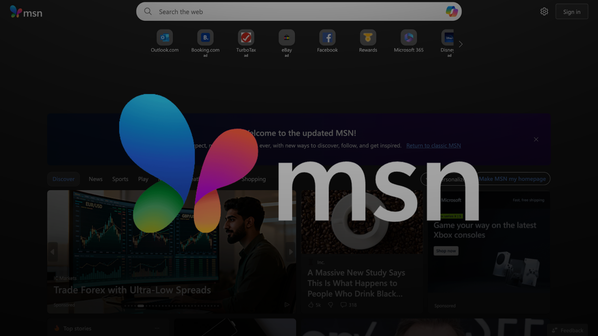
Task: Open settings via the gear icon
Action: [544, 12]
